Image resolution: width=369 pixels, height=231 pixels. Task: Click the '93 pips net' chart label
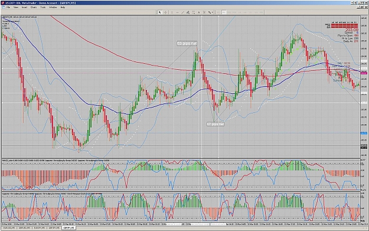click(187, 43)
